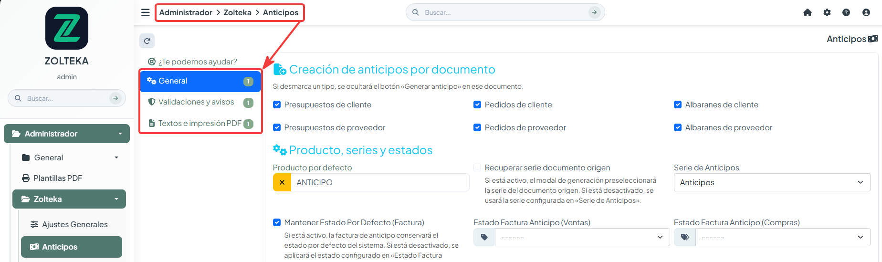Click the money icon next to Anticipos title

pos(873,39)
